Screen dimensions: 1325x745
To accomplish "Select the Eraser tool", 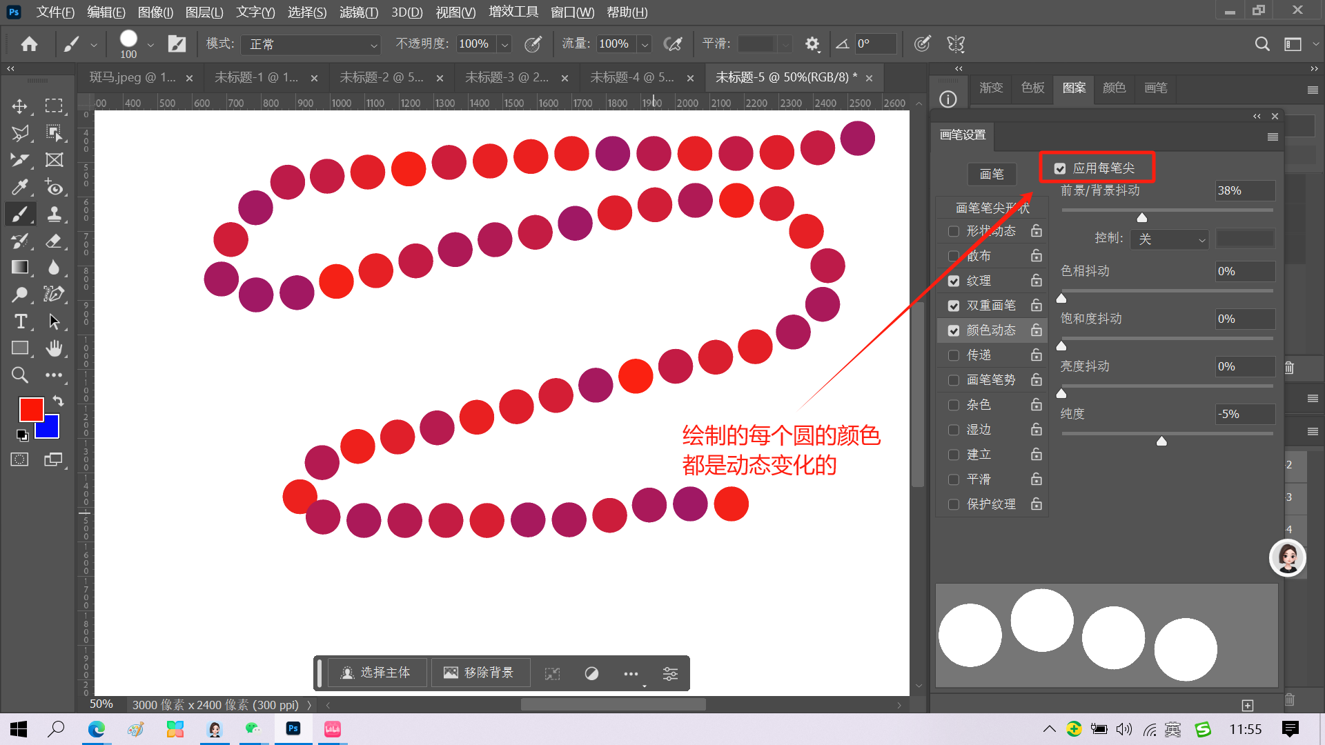I will tap(54, 241).
